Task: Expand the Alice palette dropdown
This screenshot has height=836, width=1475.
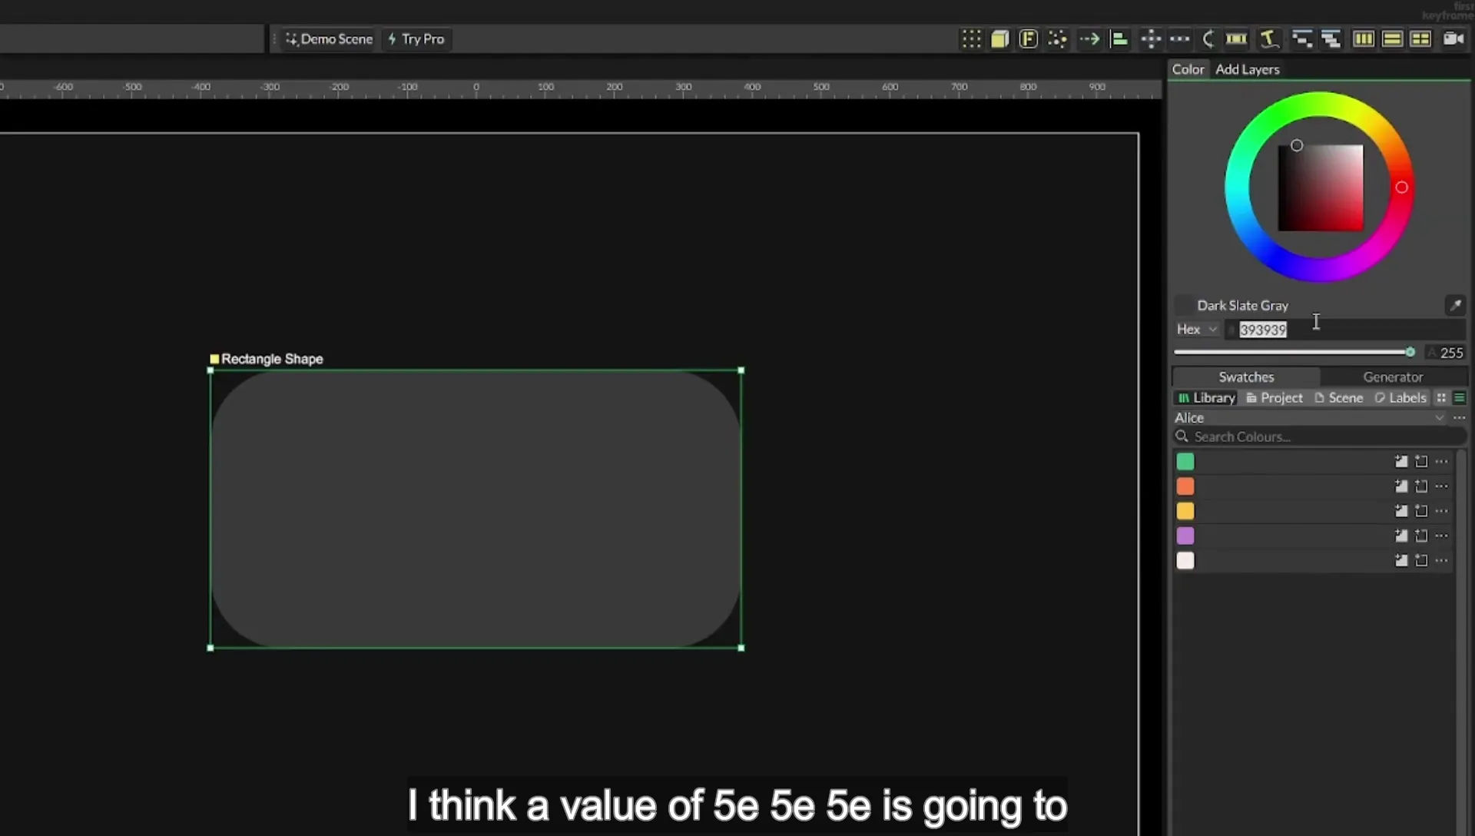Action: click(1439, 417)
